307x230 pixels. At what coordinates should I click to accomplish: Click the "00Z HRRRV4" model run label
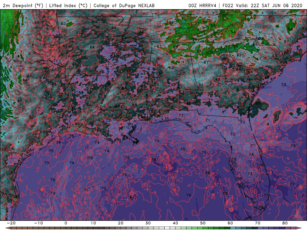(202, 5)
